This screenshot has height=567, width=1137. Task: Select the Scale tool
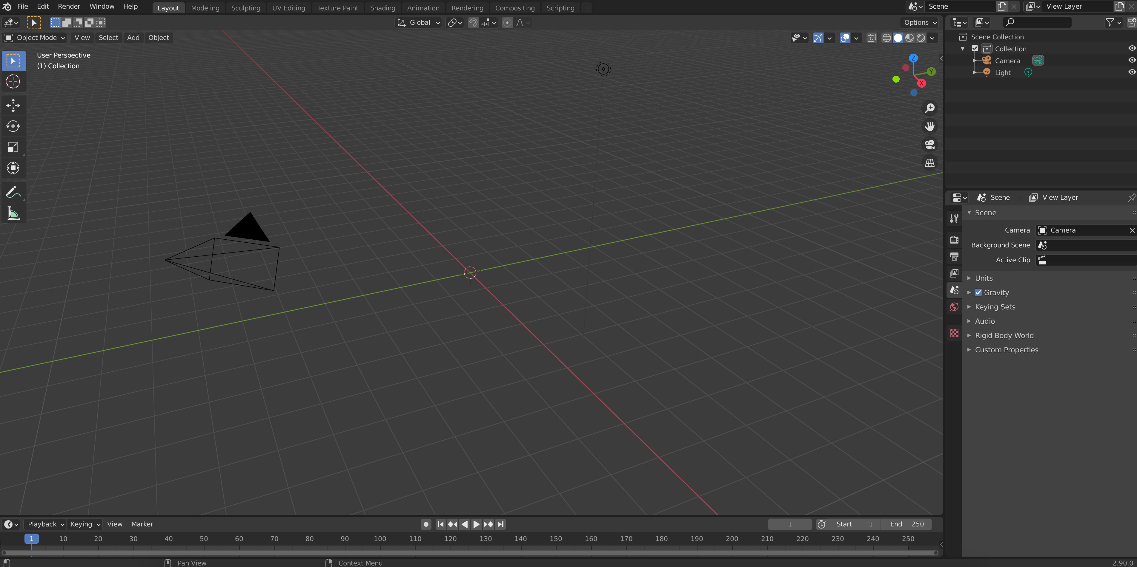[13, 147]
